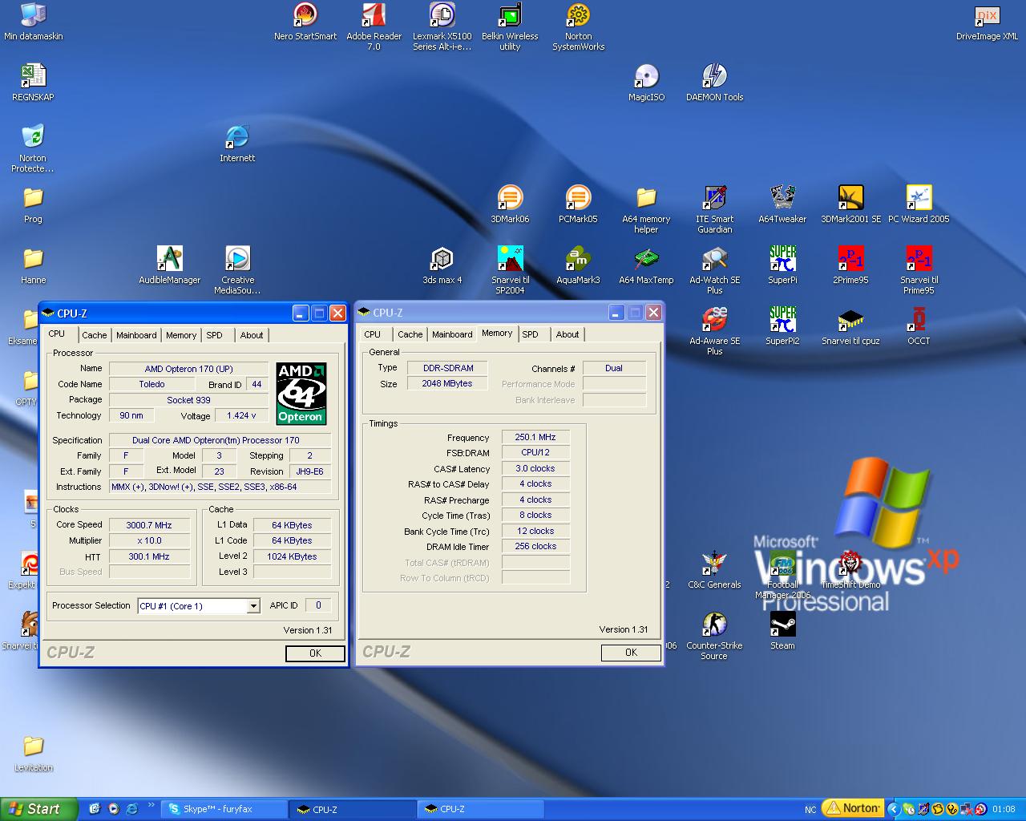Open About tab in left CPU-Z window
Viewport: 1026px width, 821px height.
pos(252,335)
